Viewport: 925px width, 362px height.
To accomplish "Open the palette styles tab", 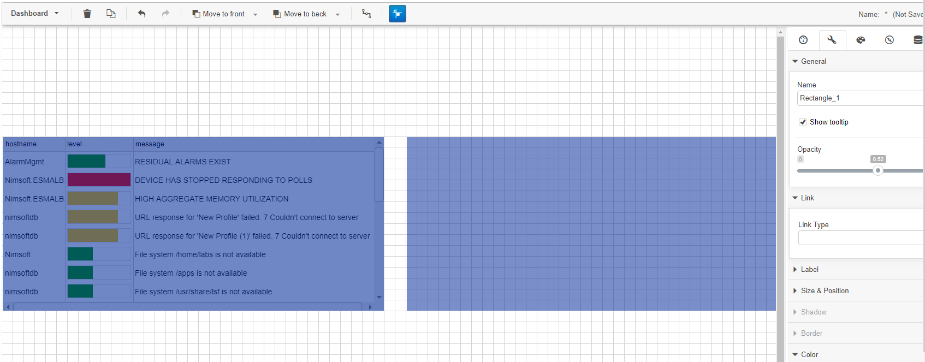I will (861, 40).
